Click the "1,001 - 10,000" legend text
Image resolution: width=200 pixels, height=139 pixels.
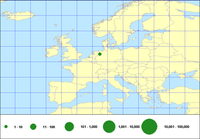129,127
